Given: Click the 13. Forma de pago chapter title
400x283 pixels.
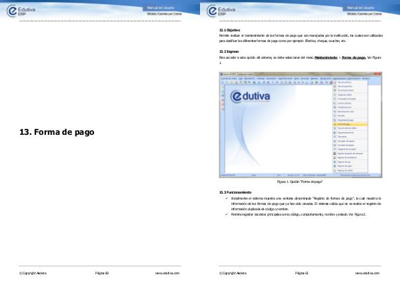Looking at the screenshot, I should pos(57,132).
